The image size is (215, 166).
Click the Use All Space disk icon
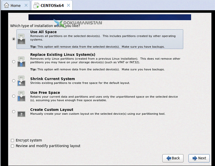pyautogui.click(x=21, y=39)
